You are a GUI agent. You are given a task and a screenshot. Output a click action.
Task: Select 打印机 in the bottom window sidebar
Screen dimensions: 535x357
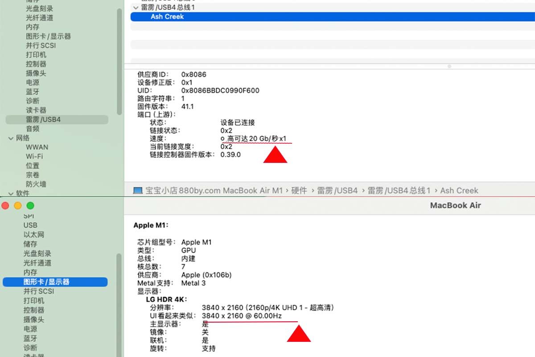pyautogui.click(x=34, y=301)
